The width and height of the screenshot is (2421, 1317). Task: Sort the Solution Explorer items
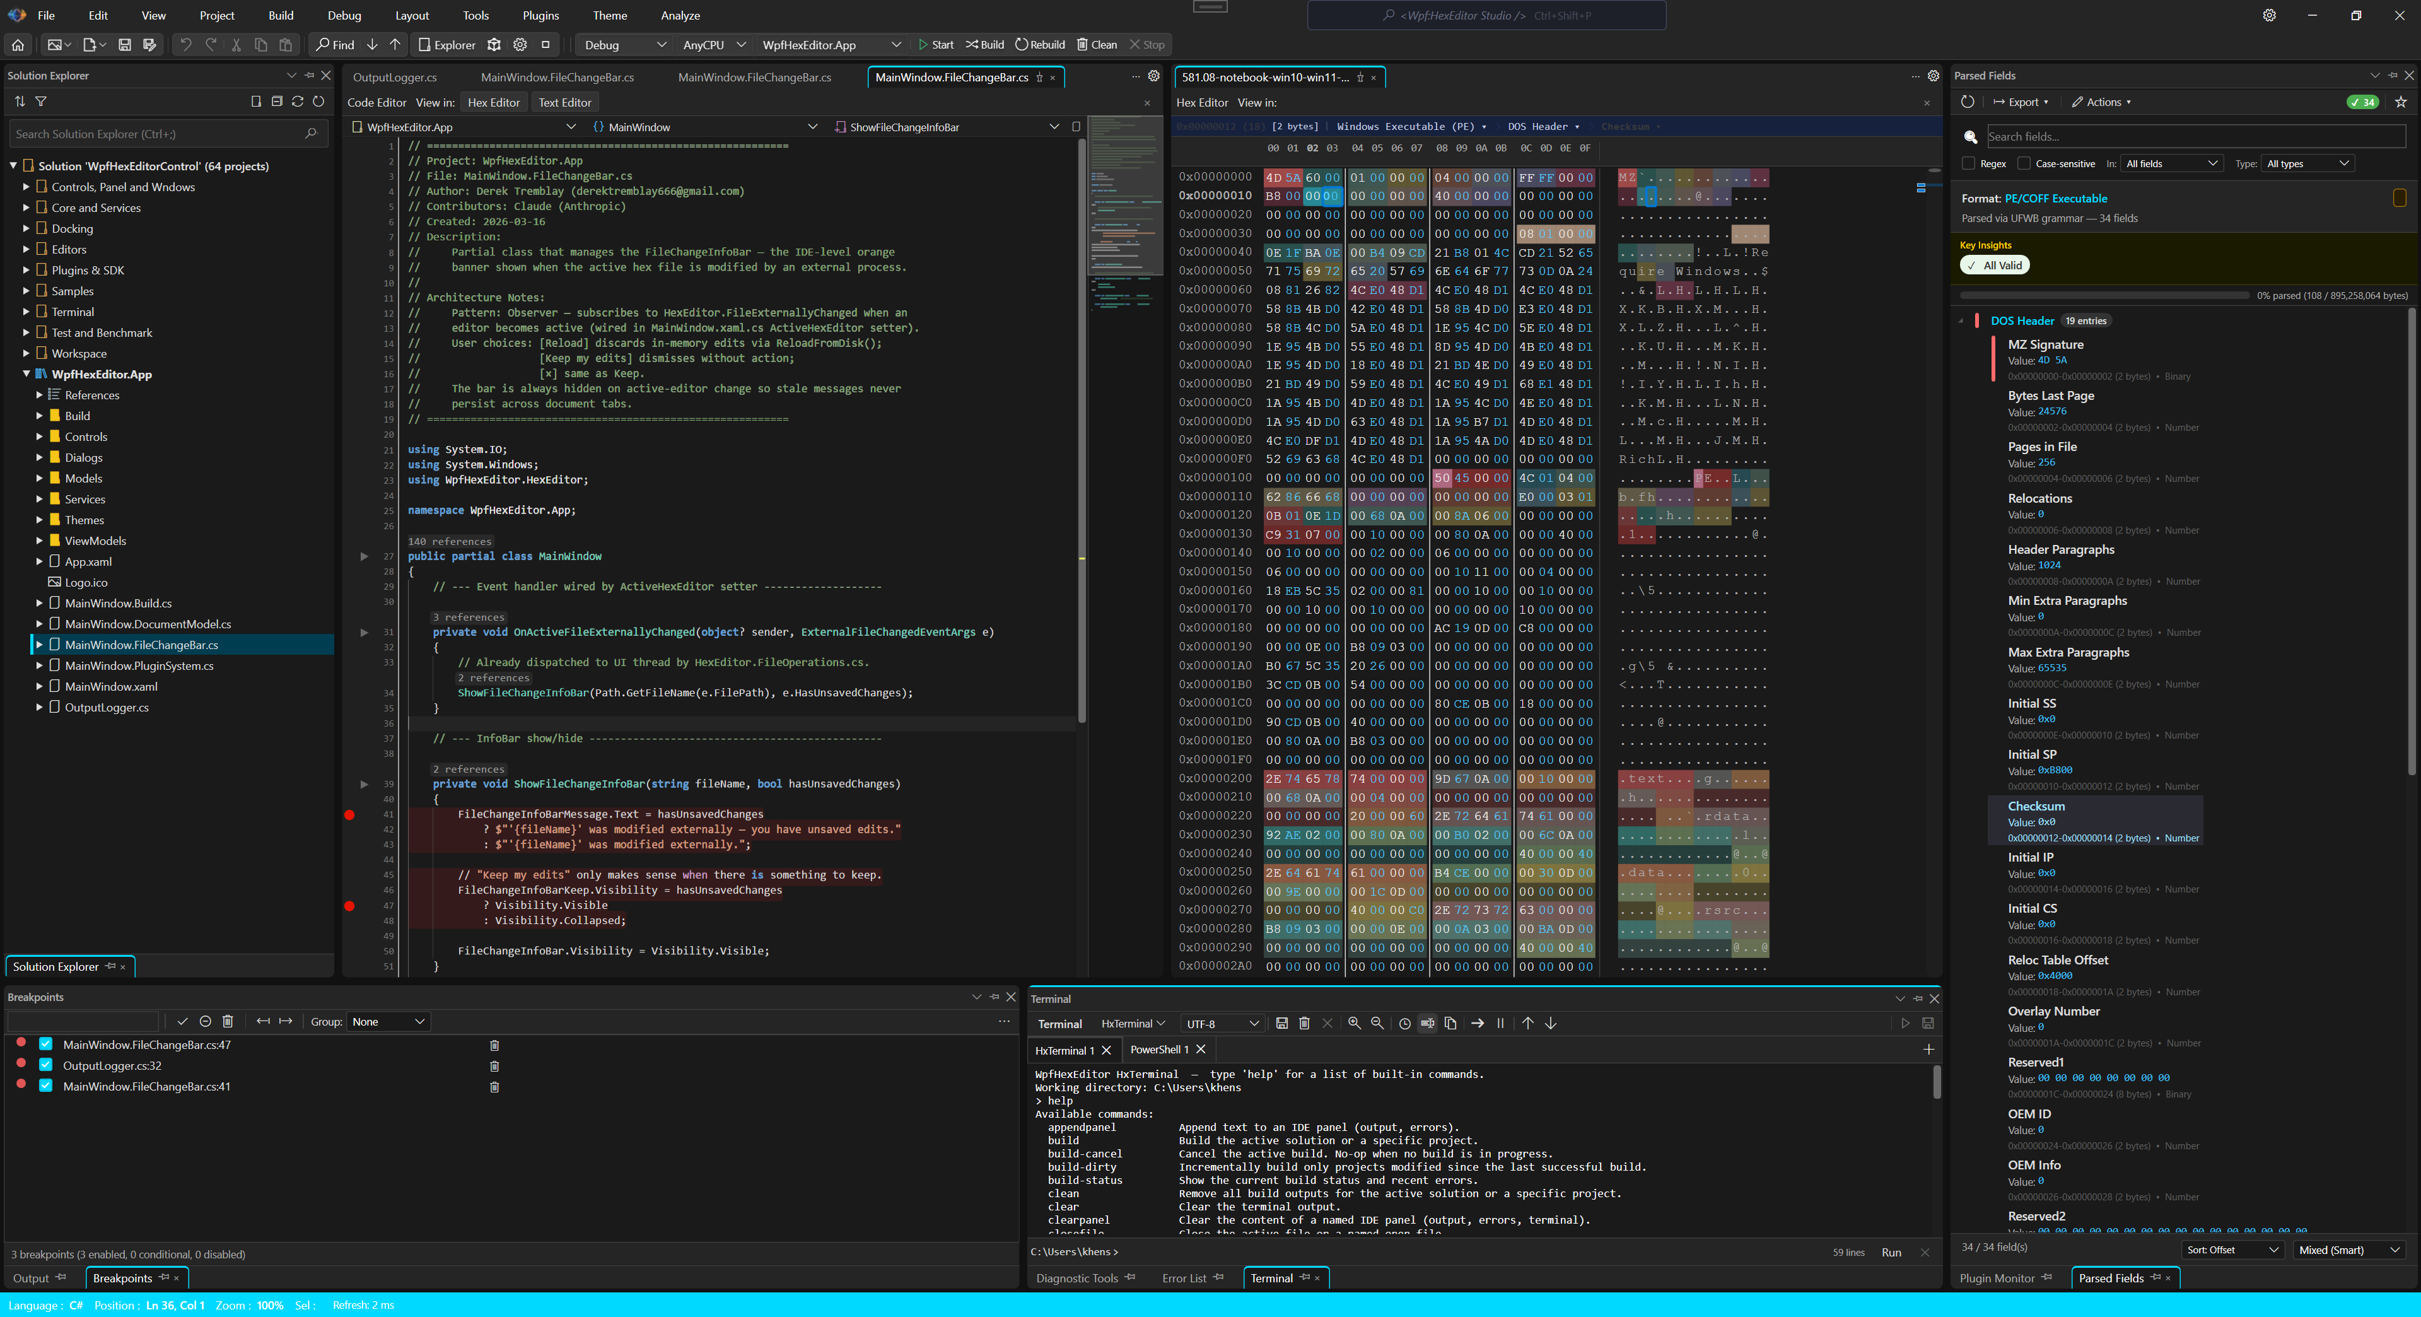(20, 102)
